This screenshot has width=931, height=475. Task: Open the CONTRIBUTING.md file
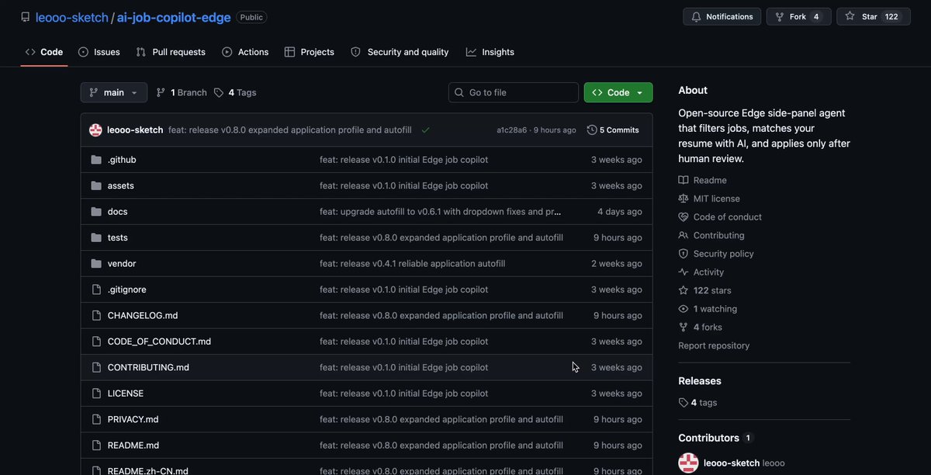[148, 367]
